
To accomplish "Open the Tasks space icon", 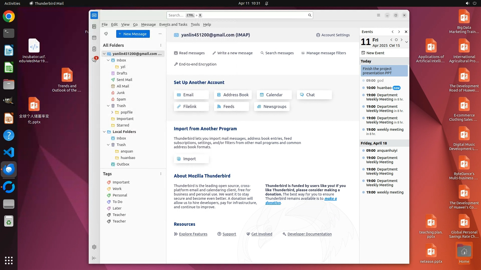I will (x=94, y=49).
